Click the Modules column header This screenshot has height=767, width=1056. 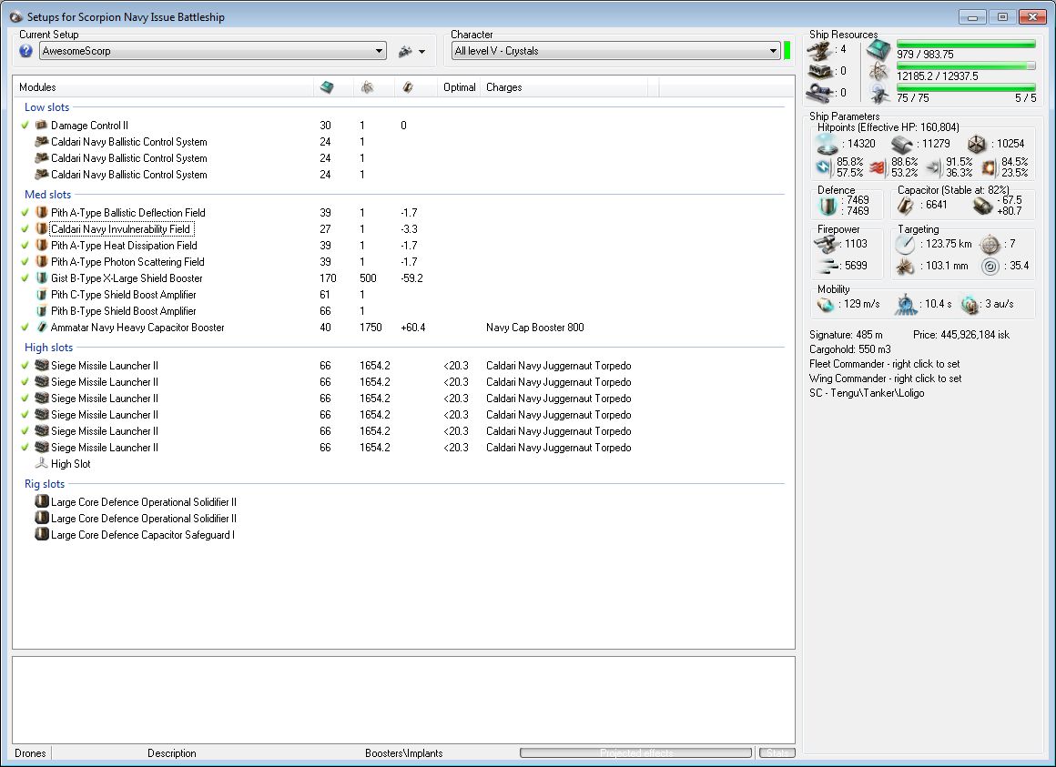37,87
